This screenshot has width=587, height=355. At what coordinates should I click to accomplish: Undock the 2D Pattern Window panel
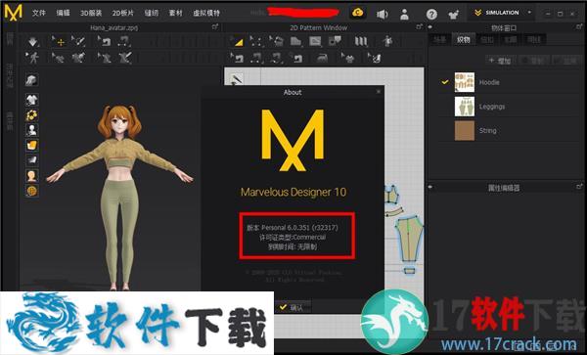pos(420,27)
